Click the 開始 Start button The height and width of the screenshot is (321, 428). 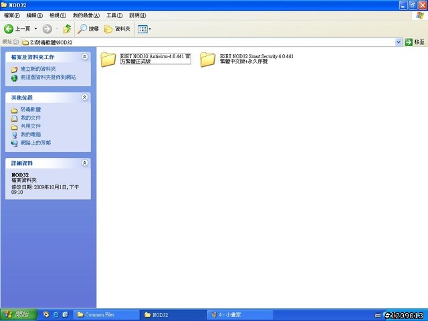click(18, 315)
